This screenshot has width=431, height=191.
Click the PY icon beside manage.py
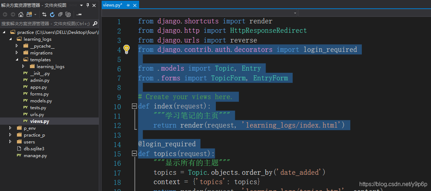(19, 155)
